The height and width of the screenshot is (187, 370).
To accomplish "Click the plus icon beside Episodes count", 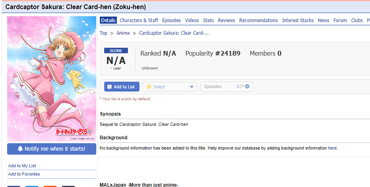I will [x=247, y=87].
